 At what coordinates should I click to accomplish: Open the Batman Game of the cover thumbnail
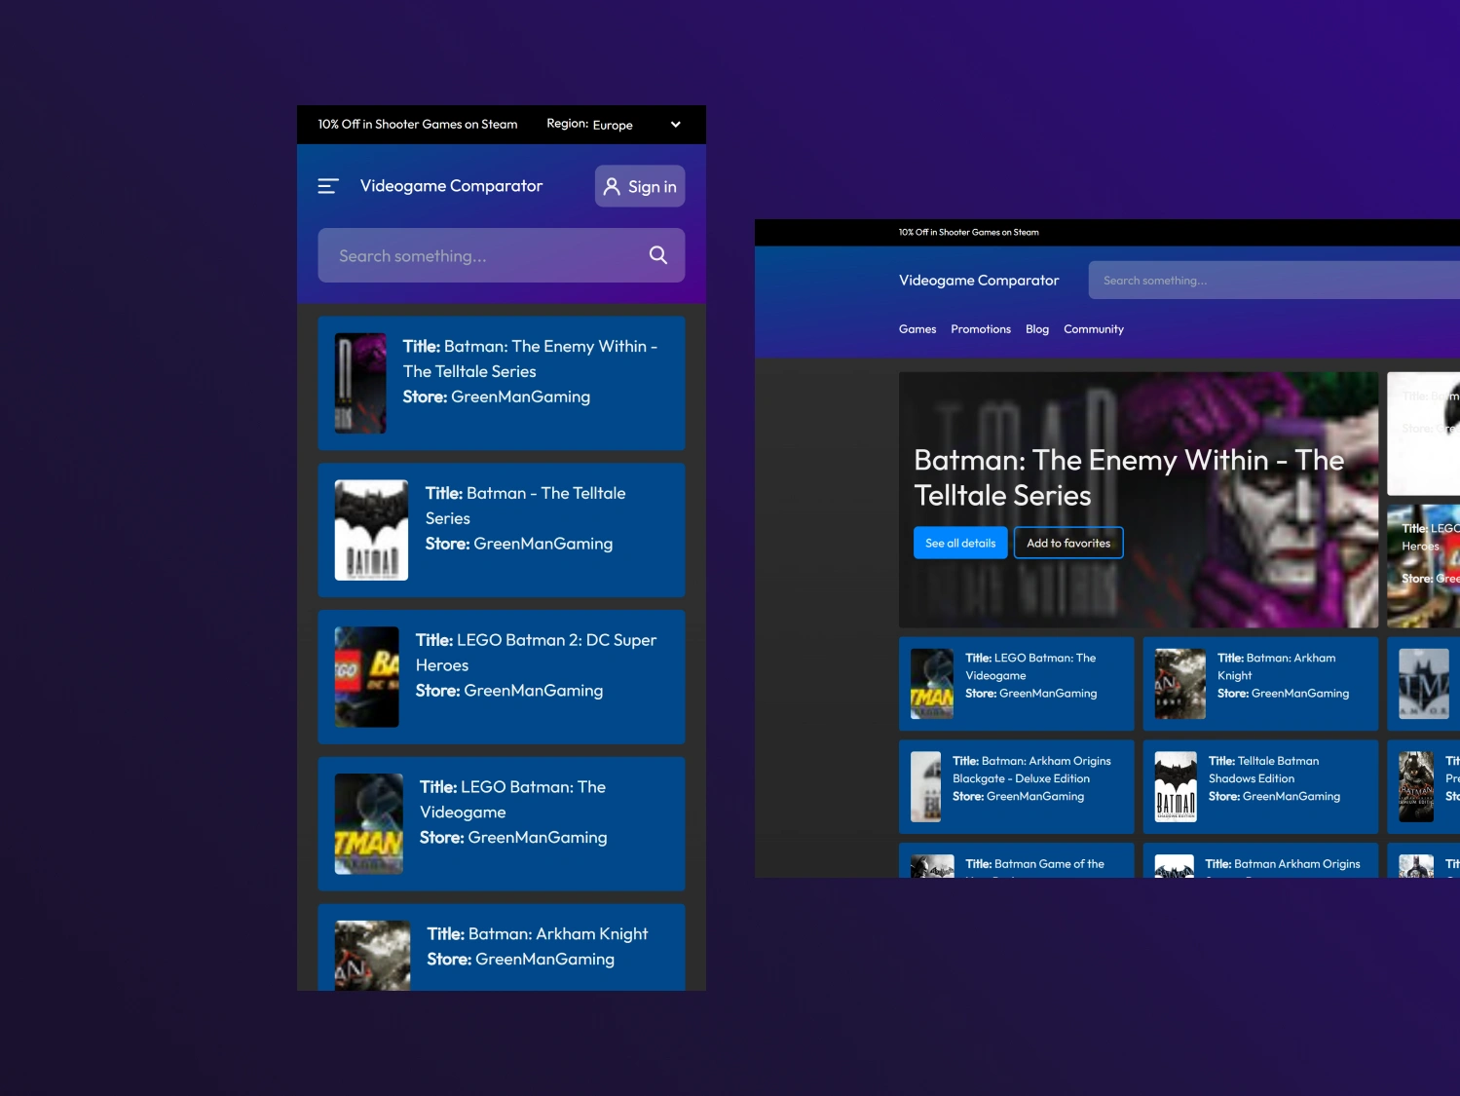click(x=932, y=866)
